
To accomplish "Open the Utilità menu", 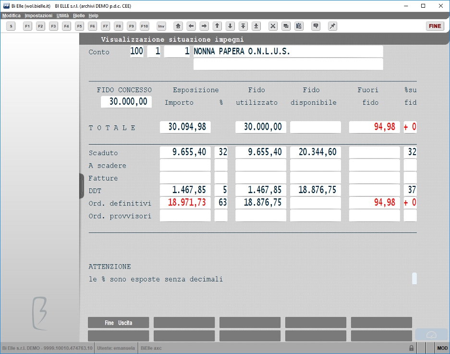I will point(62,15).
